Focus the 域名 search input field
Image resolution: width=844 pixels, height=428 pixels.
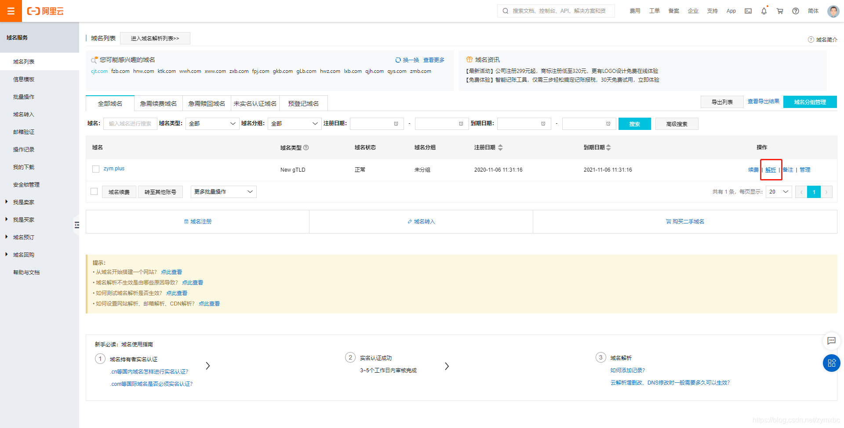(130, 124)
